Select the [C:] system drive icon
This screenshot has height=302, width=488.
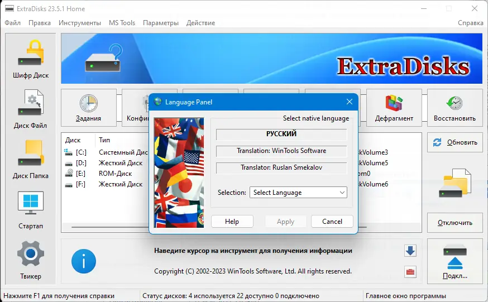68,152
